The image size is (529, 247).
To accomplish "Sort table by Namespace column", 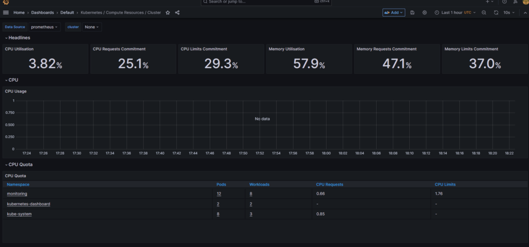I will click(18, 184).
